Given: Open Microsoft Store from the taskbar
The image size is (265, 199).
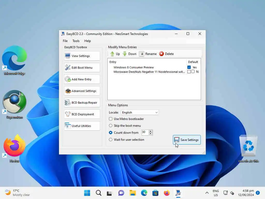Looking at the screenshot, I should click(155, 193).
